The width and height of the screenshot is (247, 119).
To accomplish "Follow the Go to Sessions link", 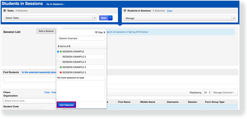I will [x=55, y=4].
